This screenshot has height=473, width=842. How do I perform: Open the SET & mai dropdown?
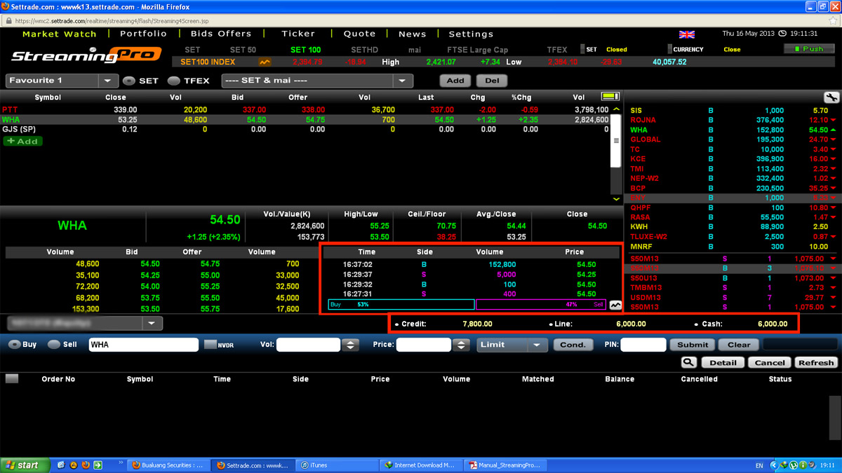(317, 81)
